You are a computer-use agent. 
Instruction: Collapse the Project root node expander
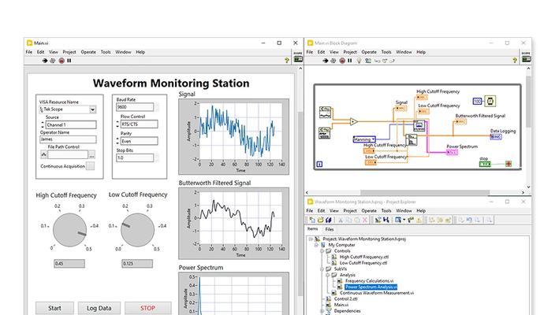[x=311, y=239]
